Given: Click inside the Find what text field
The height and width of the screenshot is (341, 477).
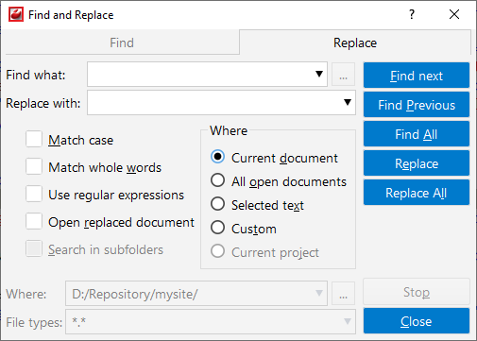Looking at the screenshot, I should (x=200, y=75).
